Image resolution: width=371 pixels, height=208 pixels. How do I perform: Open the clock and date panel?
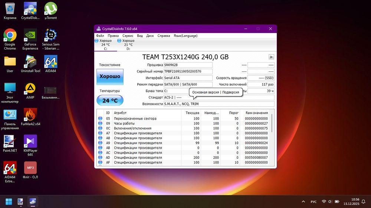point(351,201)
